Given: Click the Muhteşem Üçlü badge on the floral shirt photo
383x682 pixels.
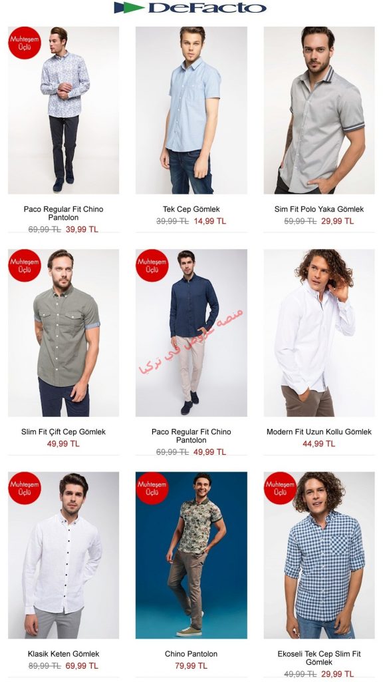Looking at the screenshot, I should click(25, 43).
